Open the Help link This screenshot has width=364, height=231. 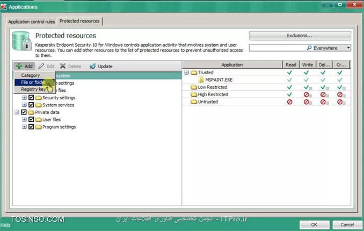click(5, 225)
